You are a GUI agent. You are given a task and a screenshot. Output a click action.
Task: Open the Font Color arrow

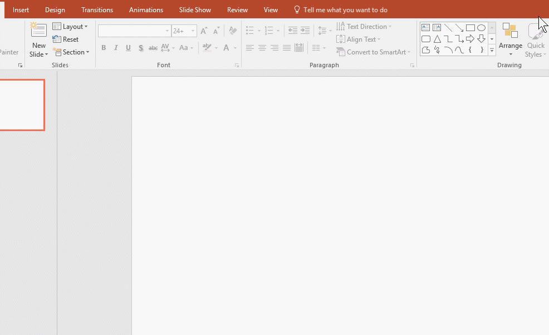pos(236,48)
